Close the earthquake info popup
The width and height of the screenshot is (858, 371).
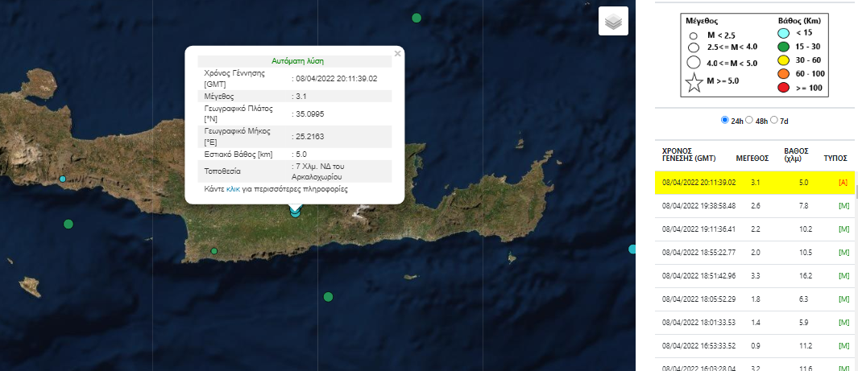(x=397, y=54)
